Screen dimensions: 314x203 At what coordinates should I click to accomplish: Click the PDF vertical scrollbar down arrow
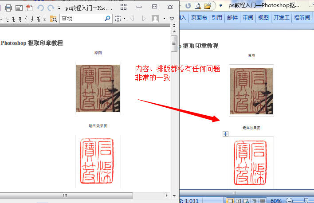click(x=174, y=196)
